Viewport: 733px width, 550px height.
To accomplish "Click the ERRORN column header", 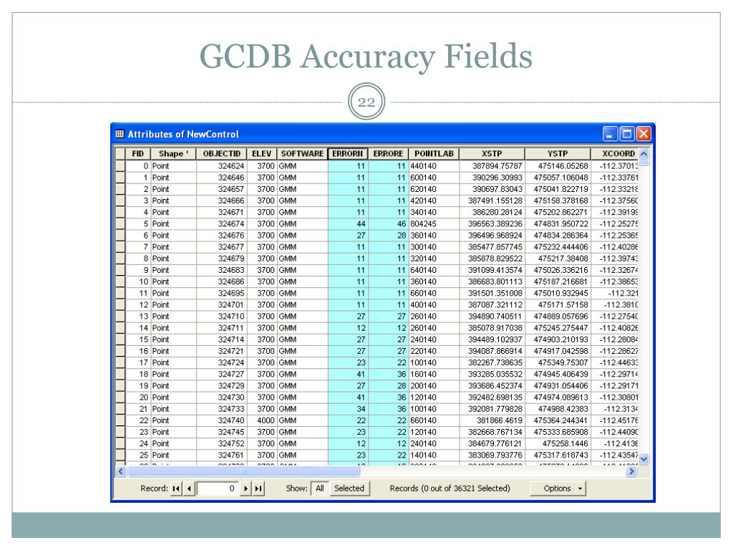I will [x=349, y=153].
